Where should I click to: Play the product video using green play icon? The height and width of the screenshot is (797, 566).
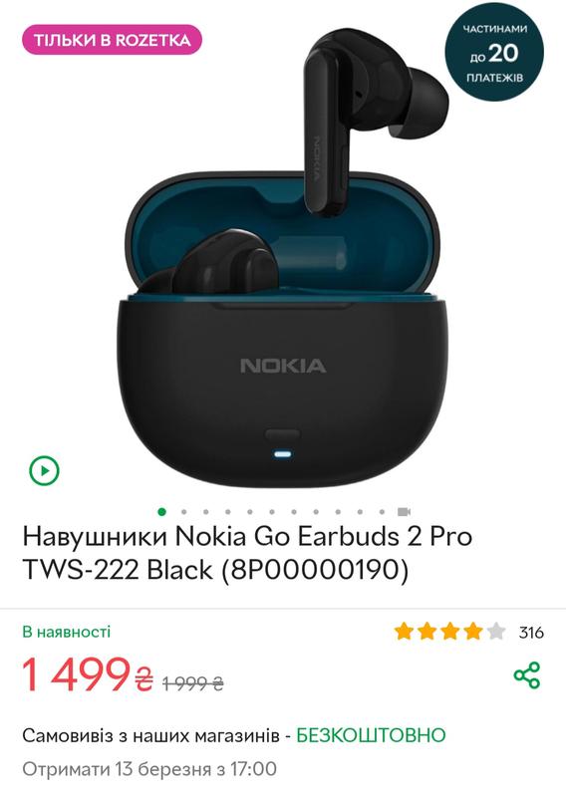coord(44,470)
